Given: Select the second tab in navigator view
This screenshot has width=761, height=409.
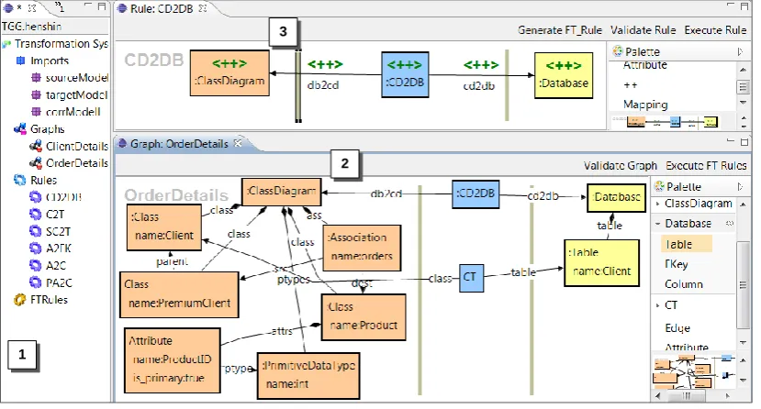Looking at the screenshot, I should [x=59, y=6].
